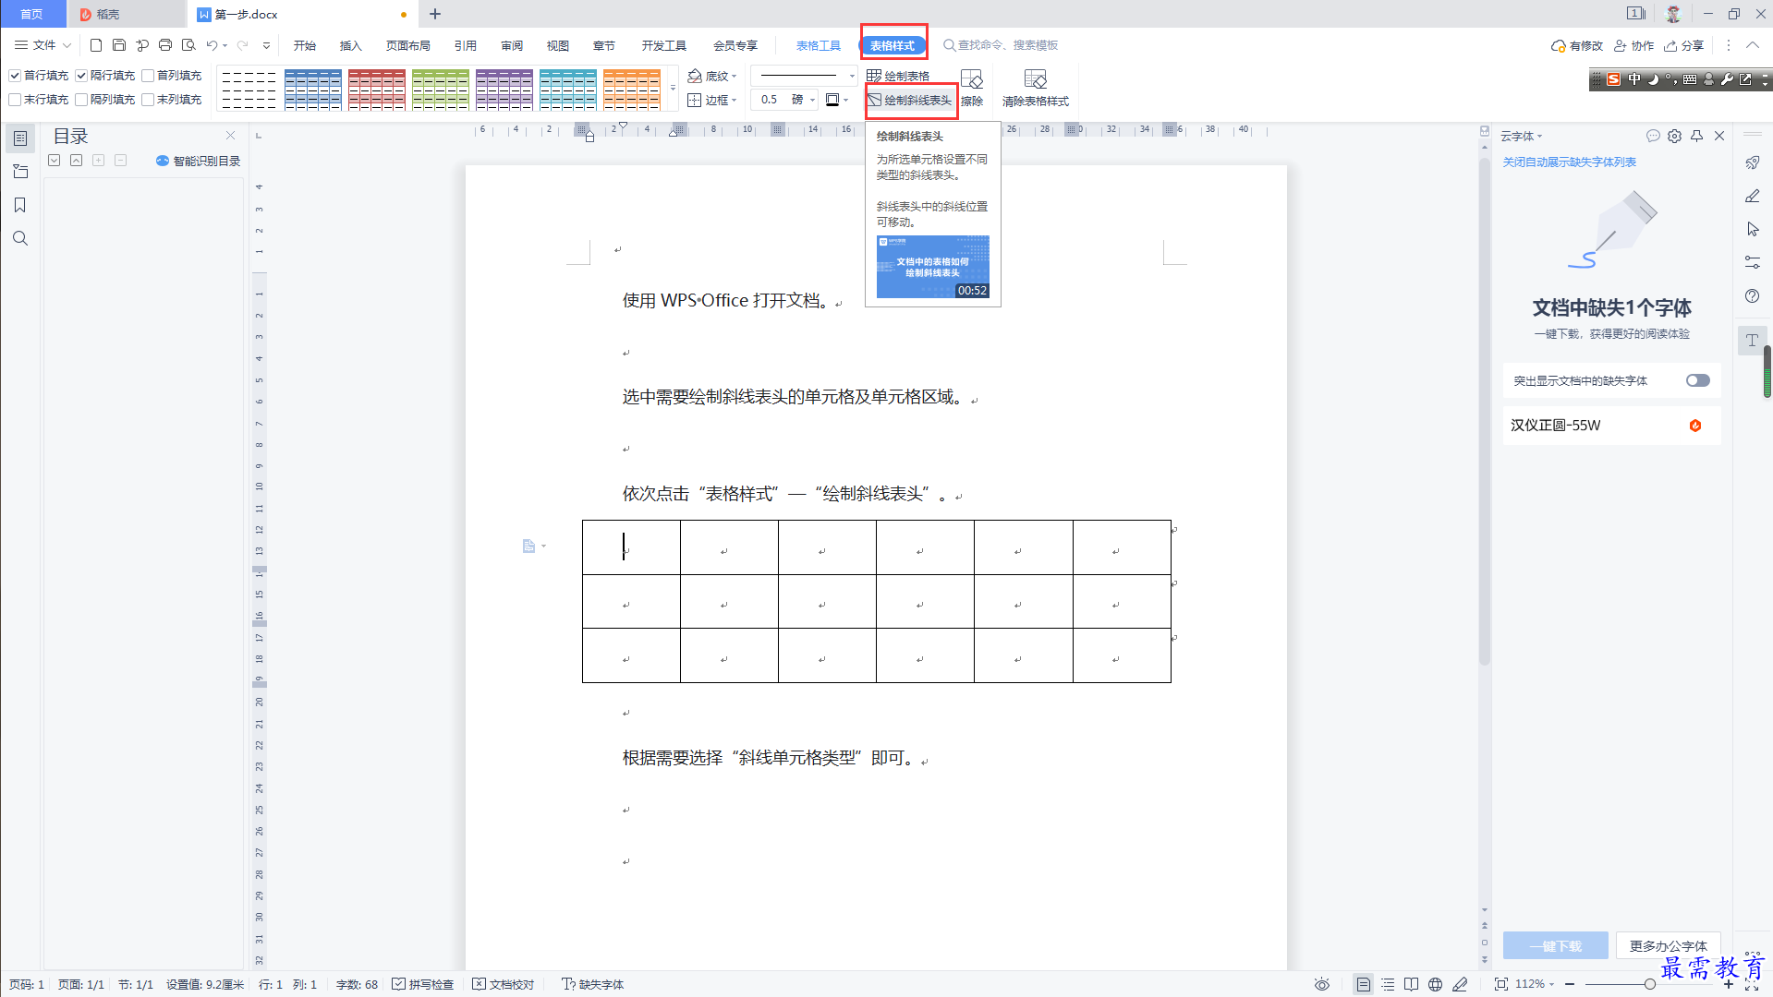Apply the red table style swatch
The width and height of the screenshot is (1773, 997).
[x=376, y=90]
